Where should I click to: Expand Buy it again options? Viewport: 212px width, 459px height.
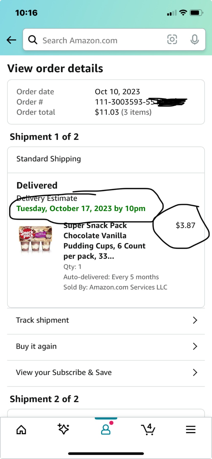[x=195, y=346]
